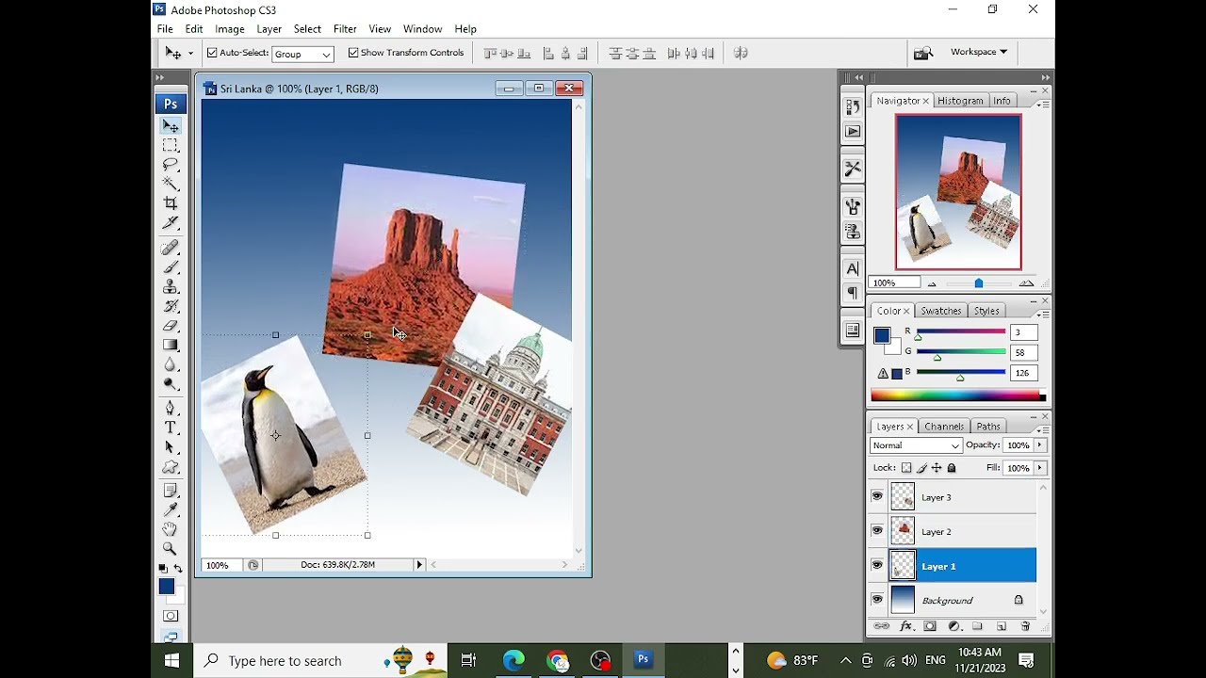
Task: Open the Opacity slider arrow
Action: click(1040, 445)
